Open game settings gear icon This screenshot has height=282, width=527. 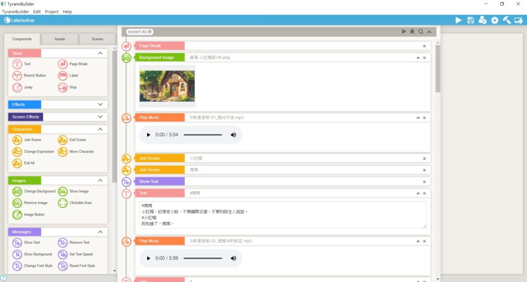495,21
